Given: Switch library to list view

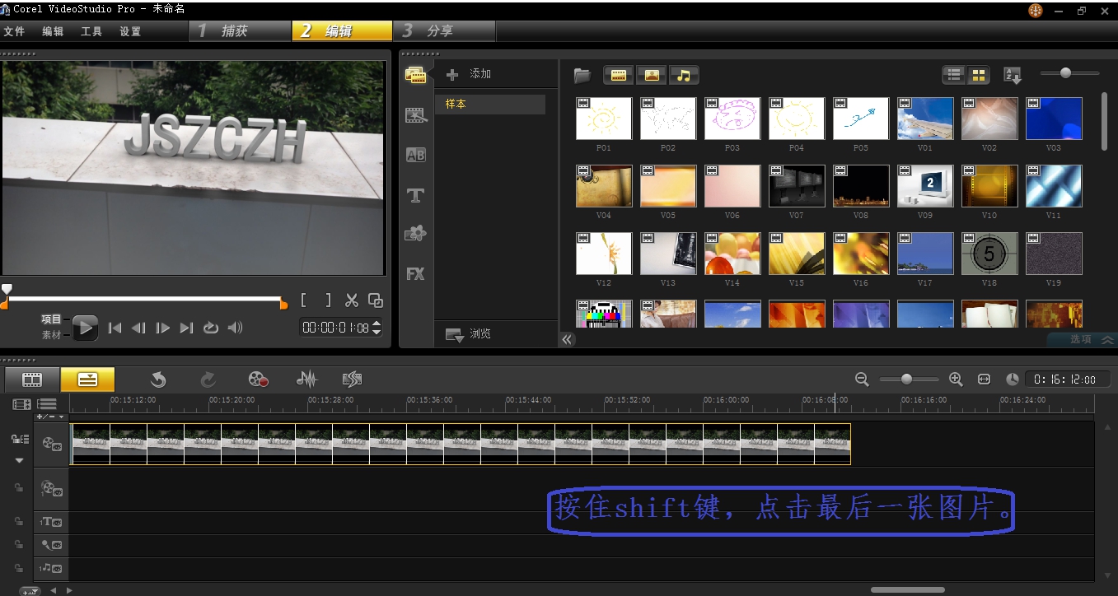Looking at the screenshot, I should 954,75.
